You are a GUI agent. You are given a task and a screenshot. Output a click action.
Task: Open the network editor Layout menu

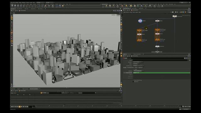click(137, 12)
